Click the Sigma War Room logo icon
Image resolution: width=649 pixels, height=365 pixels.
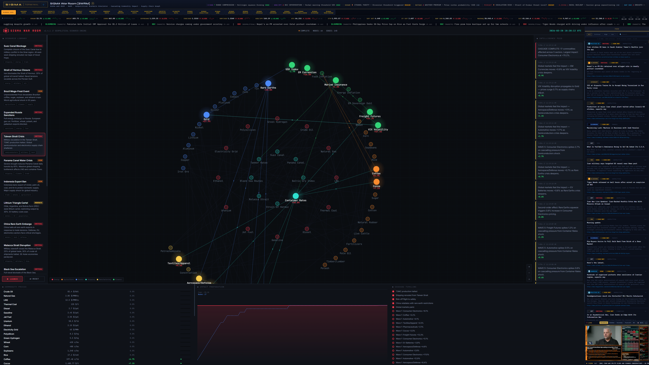pos(6,31)
